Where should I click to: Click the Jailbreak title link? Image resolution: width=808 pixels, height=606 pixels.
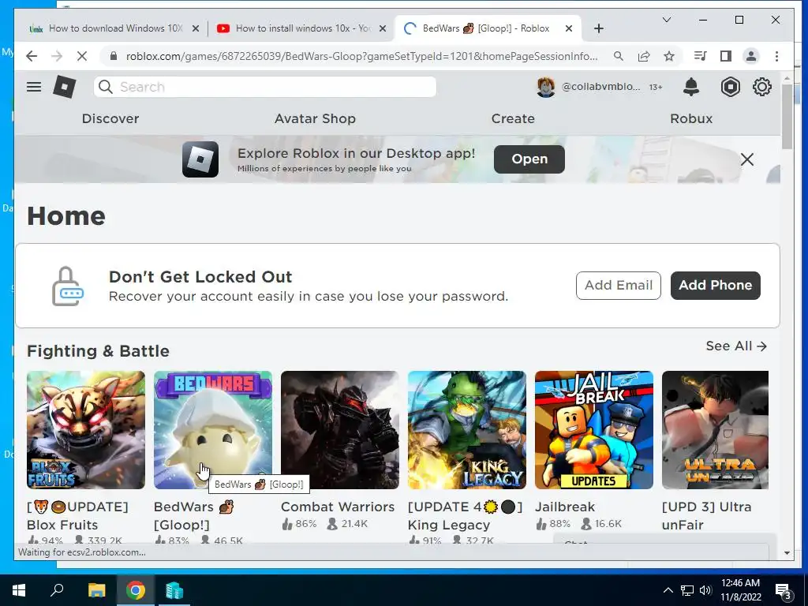pyautogui.click(x=565, y=507)
